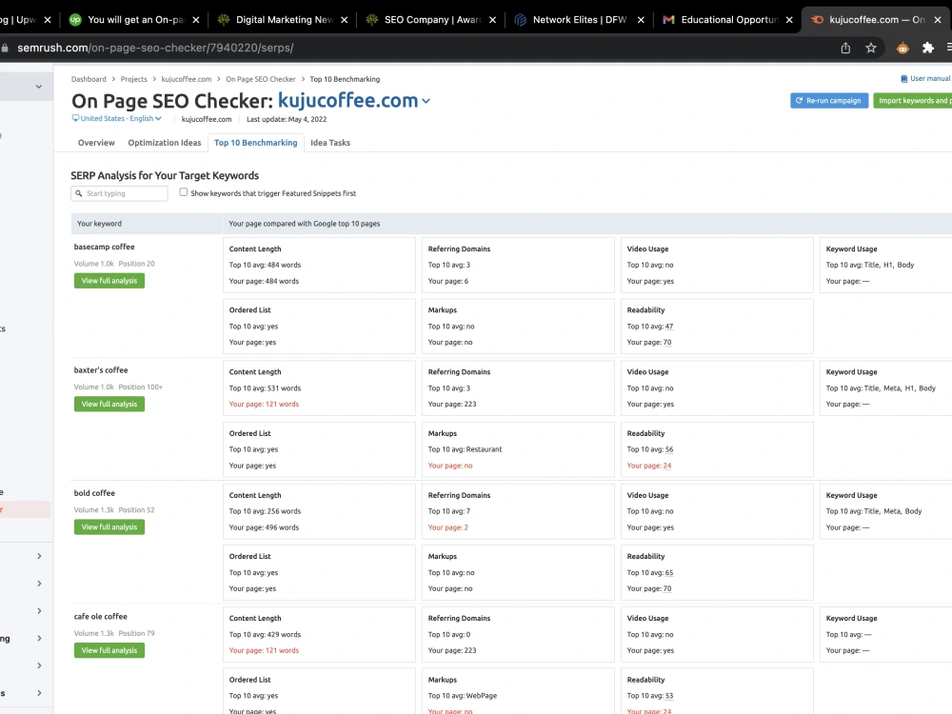This screenshot has width=952, height=714.
Task: Open the Idea Tasks tab
Action: coord(330,143)
